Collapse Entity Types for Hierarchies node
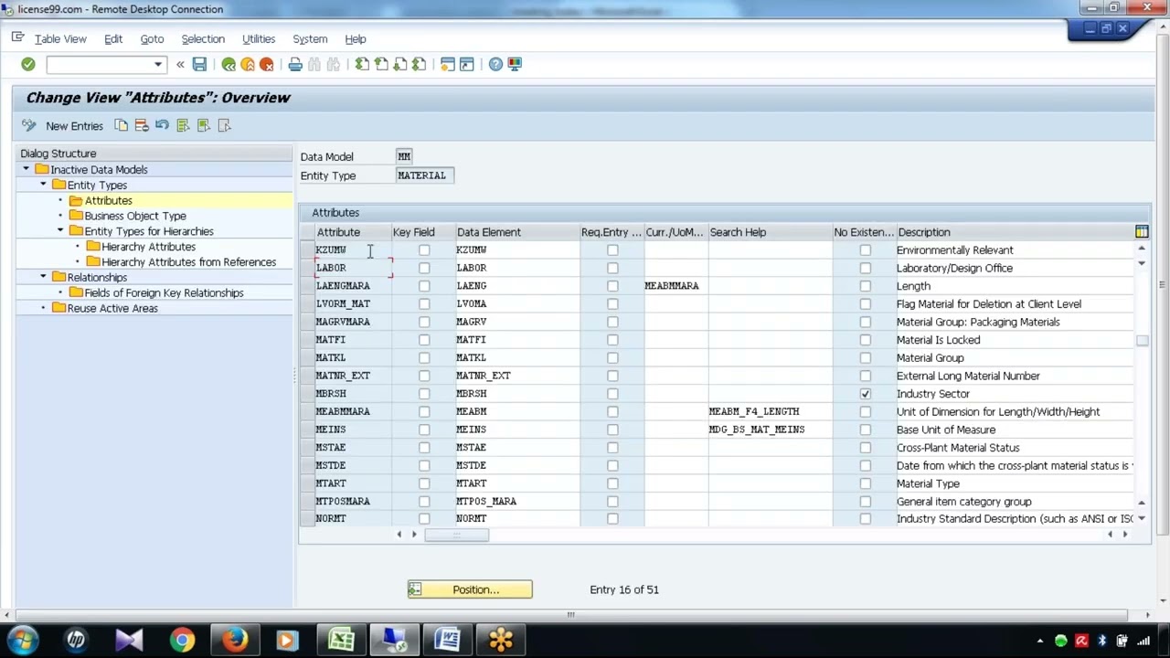This screenshot has height=658, width=1170. point(60,231)
